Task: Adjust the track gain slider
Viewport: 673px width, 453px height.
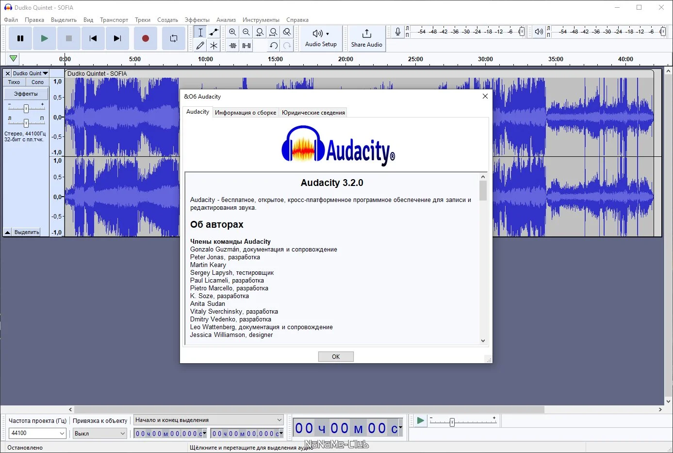Action: 26,108
